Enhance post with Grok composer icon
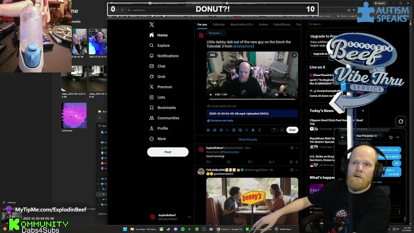Image resolution: width=414 pixels, height=233 pixels. (221, 130)
